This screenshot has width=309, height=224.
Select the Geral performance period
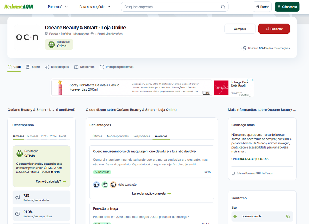[63, 136]
